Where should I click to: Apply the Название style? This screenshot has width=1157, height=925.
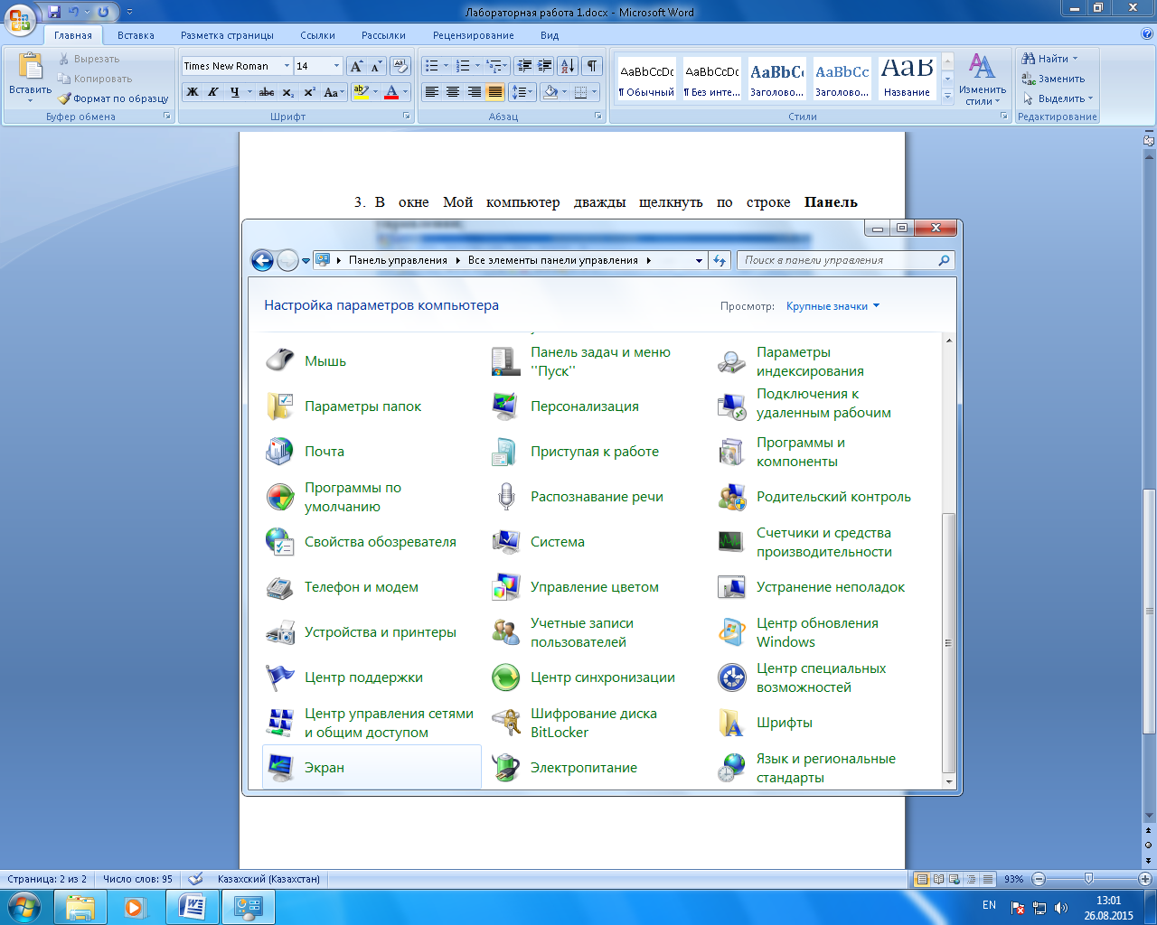[x=907, y=79]
